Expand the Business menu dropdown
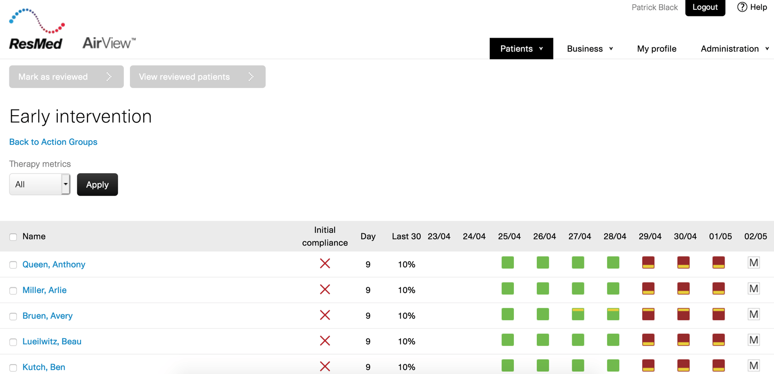Viewport: 774px width, 374px height. click(590, 49)
